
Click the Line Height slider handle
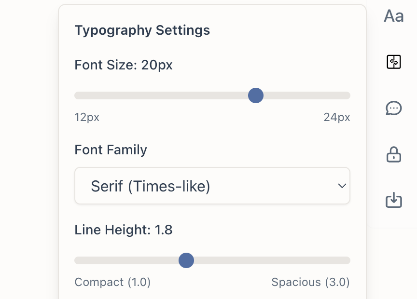[x=186, y=260]
